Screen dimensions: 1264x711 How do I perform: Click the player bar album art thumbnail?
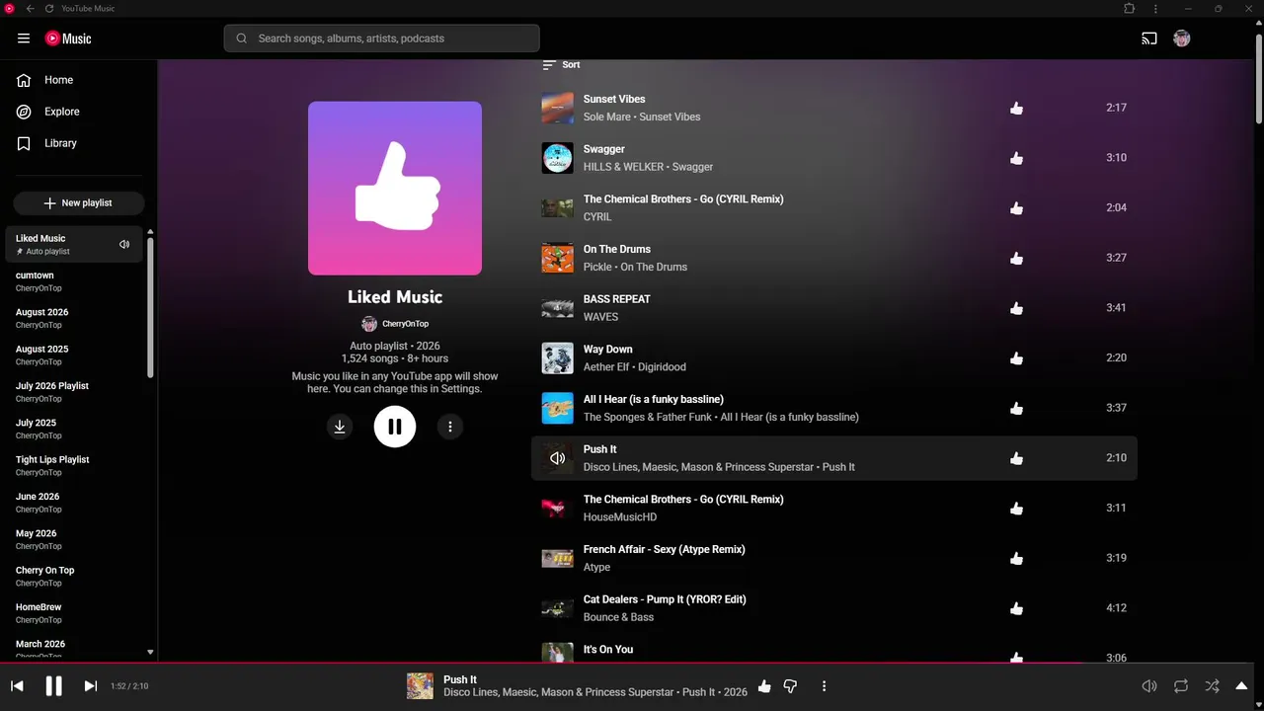point(420,686)
